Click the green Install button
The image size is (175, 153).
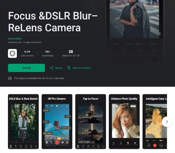pos(26,68)
